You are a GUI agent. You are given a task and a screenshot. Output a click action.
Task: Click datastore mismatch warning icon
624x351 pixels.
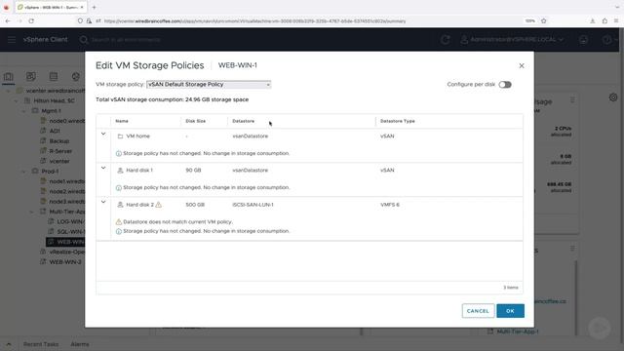coord(119,222)
